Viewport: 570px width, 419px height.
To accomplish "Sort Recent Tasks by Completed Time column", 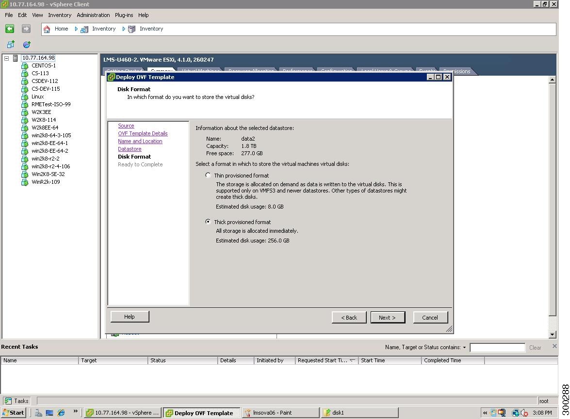I will 453,360.
